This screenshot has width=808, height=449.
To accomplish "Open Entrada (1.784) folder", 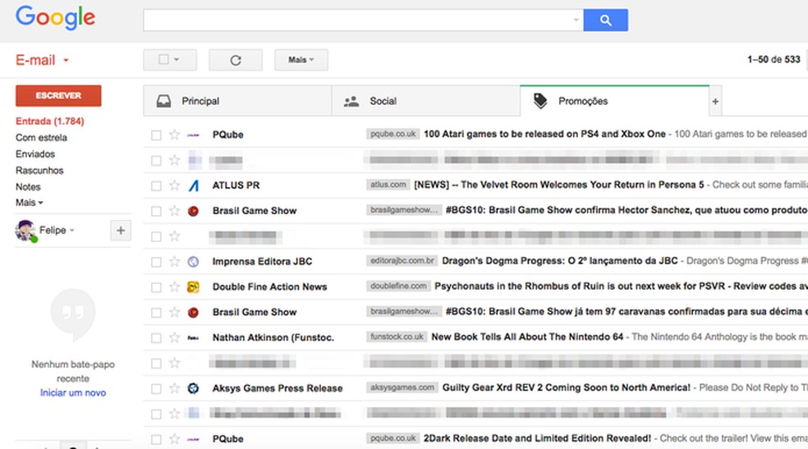I will (49, 121).
